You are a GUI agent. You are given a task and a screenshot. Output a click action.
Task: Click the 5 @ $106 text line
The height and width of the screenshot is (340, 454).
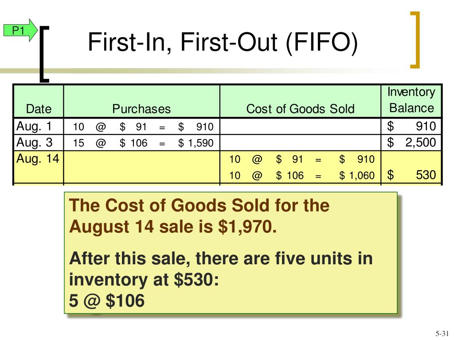point(106,301)
